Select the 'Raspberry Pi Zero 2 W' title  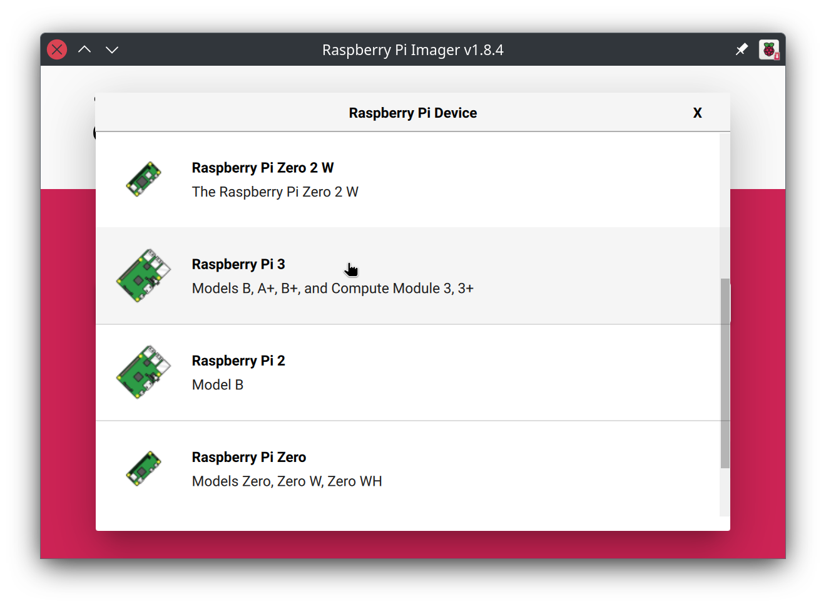(x=263, y=168)
